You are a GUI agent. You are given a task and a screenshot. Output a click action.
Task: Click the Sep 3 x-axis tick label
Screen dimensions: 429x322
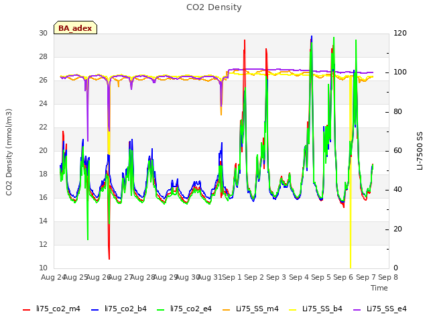pyautogui.click(x=276, y=277)
